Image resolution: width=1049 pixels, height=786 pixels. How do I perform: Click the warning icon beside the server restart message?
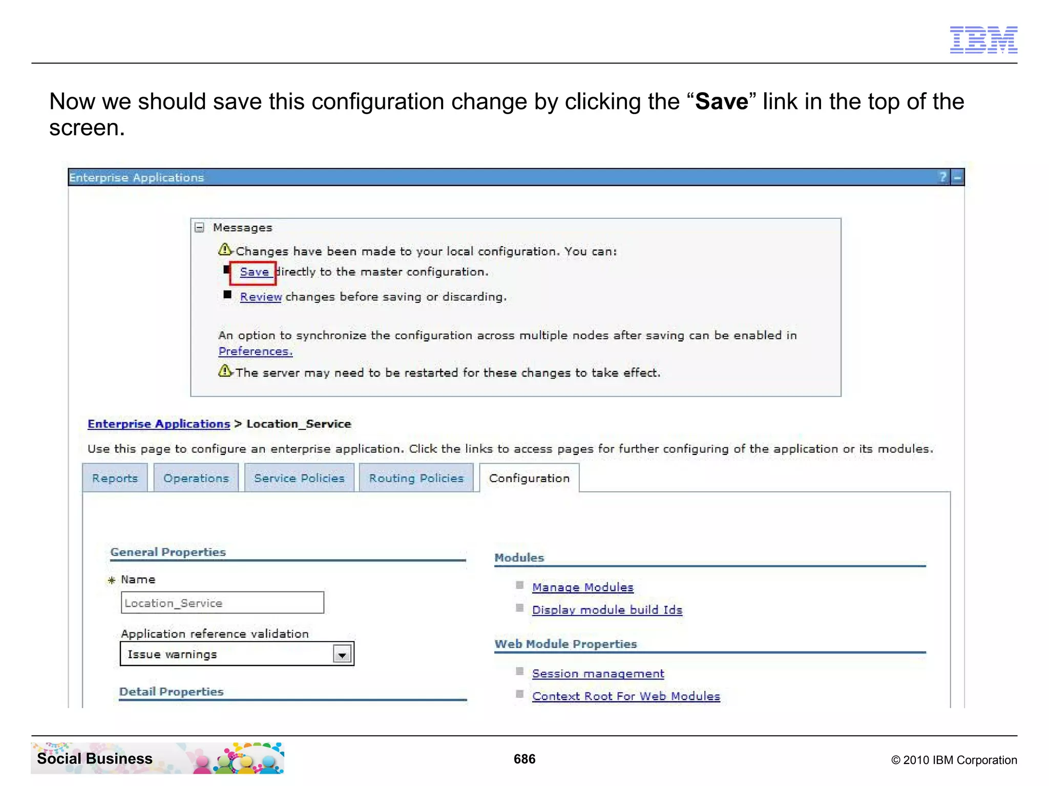(225, 370)
